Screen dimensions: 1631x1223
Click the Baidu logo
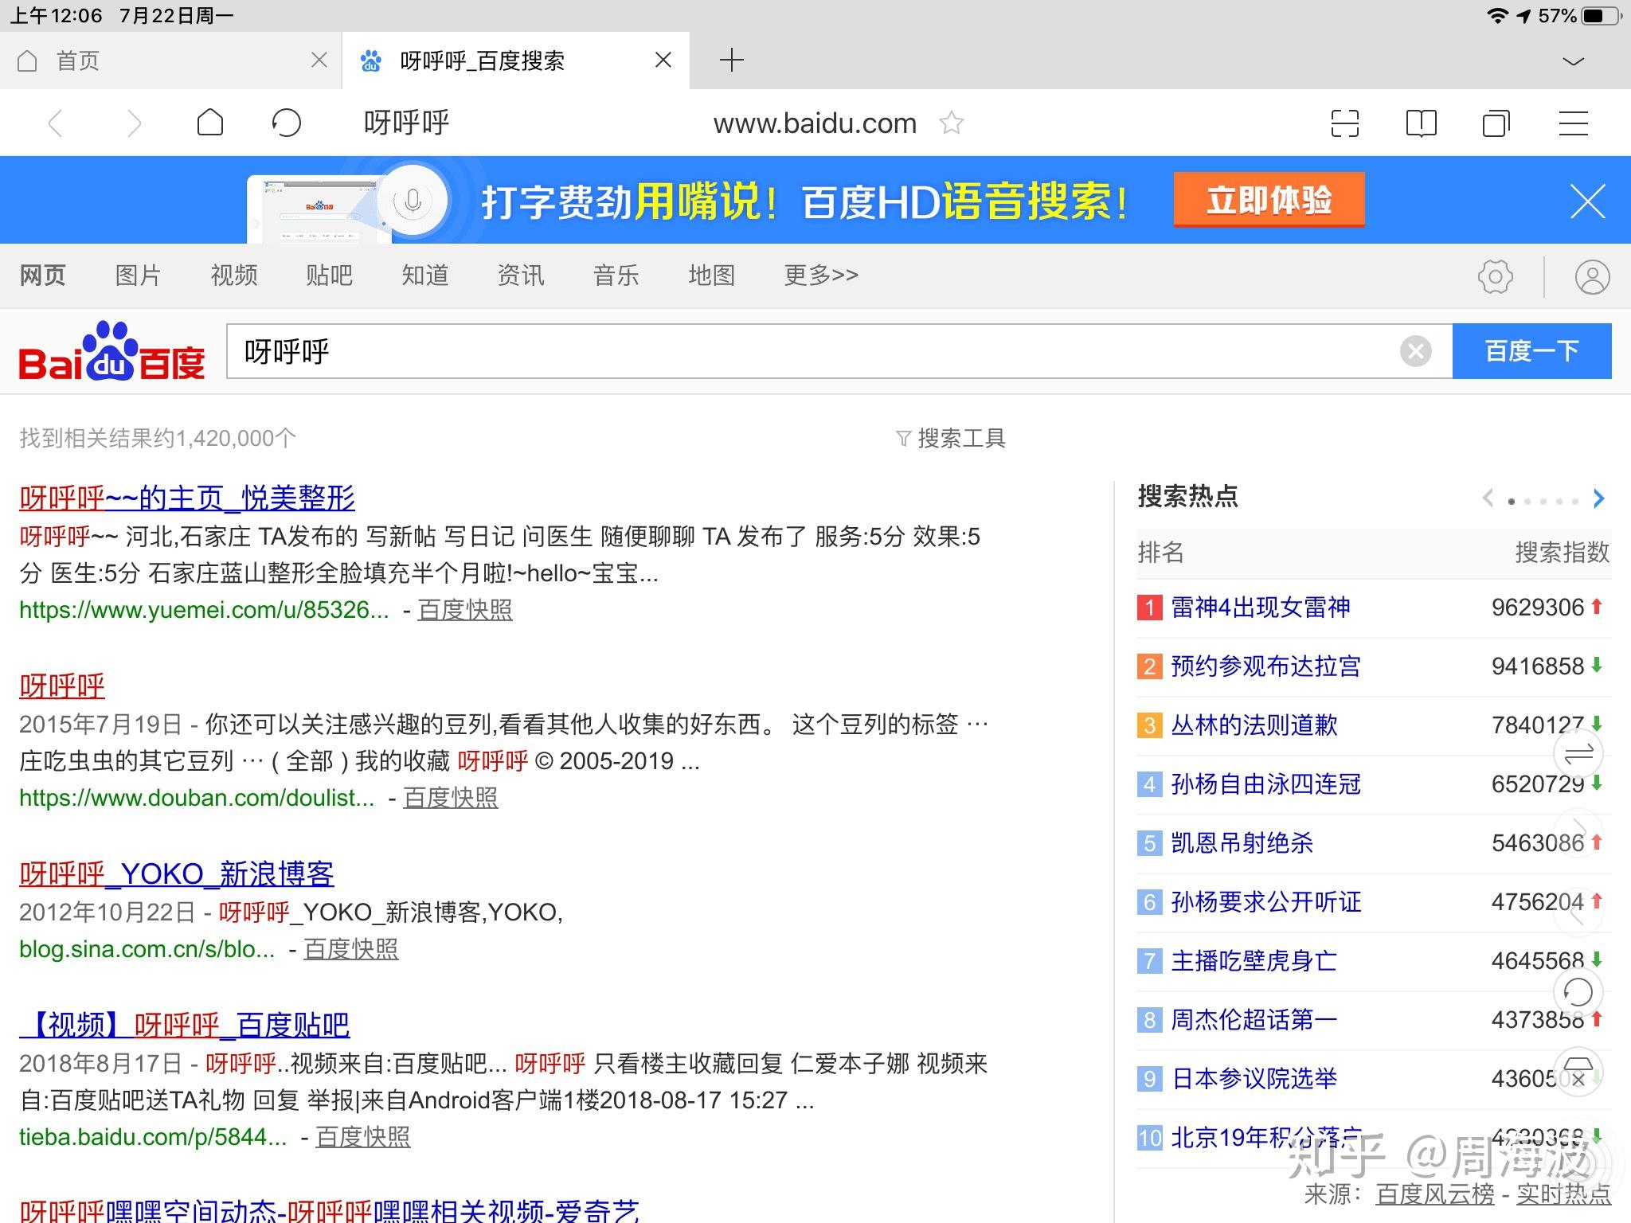coord(111,351)
